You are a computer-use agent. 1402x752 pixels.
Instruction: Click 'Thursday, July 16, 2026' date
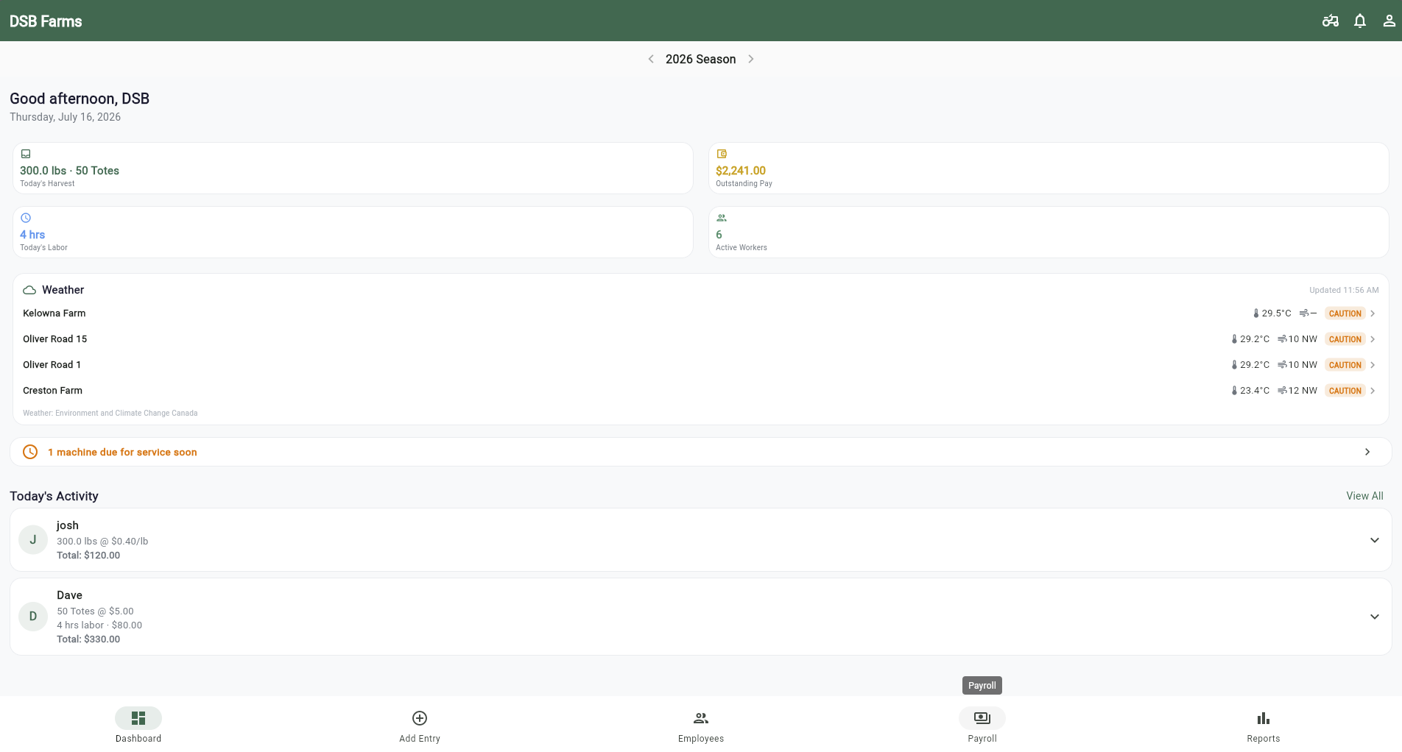[65, 117]
